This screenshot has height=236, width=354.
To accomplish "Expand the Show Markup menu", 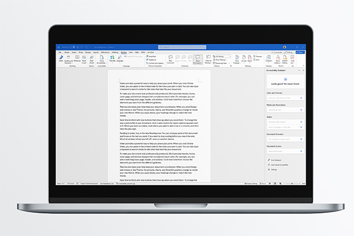I will tap(219, 60).
